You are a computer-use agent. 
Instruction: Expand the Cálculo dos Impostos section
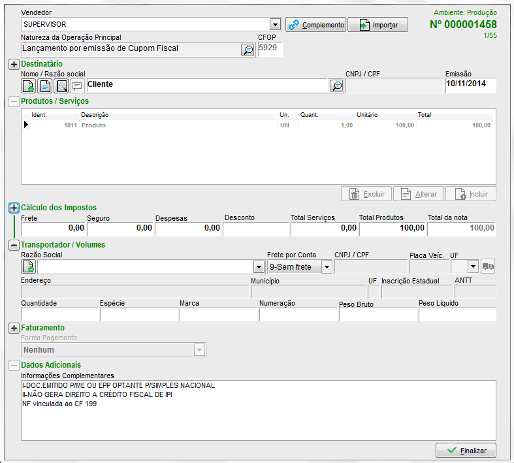pos(14,208)
